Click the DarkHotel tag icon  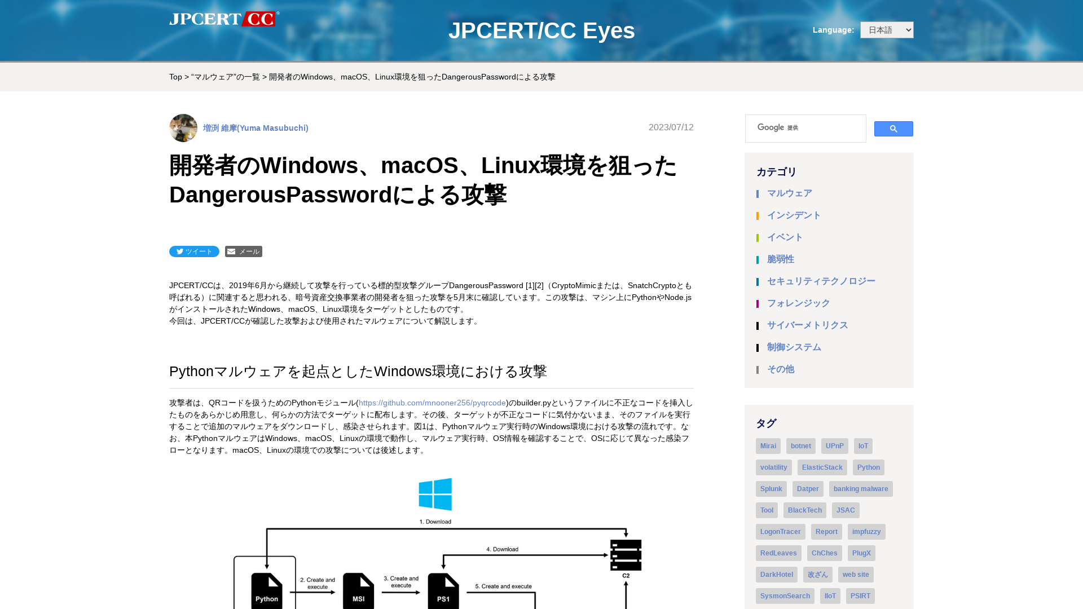pos(777,574)
